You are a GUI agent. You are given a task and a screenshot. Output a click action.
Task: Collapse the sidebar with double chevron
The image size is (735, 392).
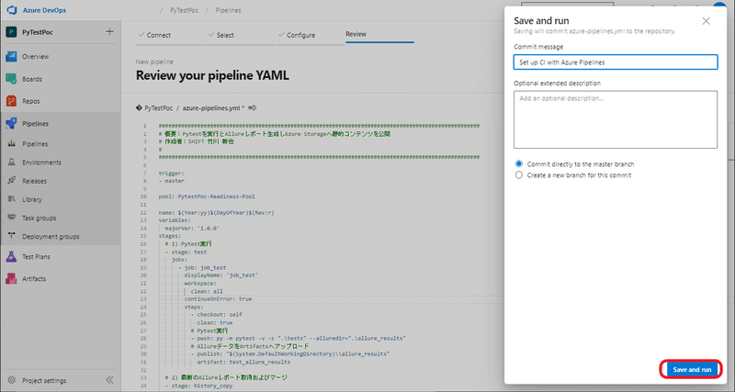(x=109, y=380)
